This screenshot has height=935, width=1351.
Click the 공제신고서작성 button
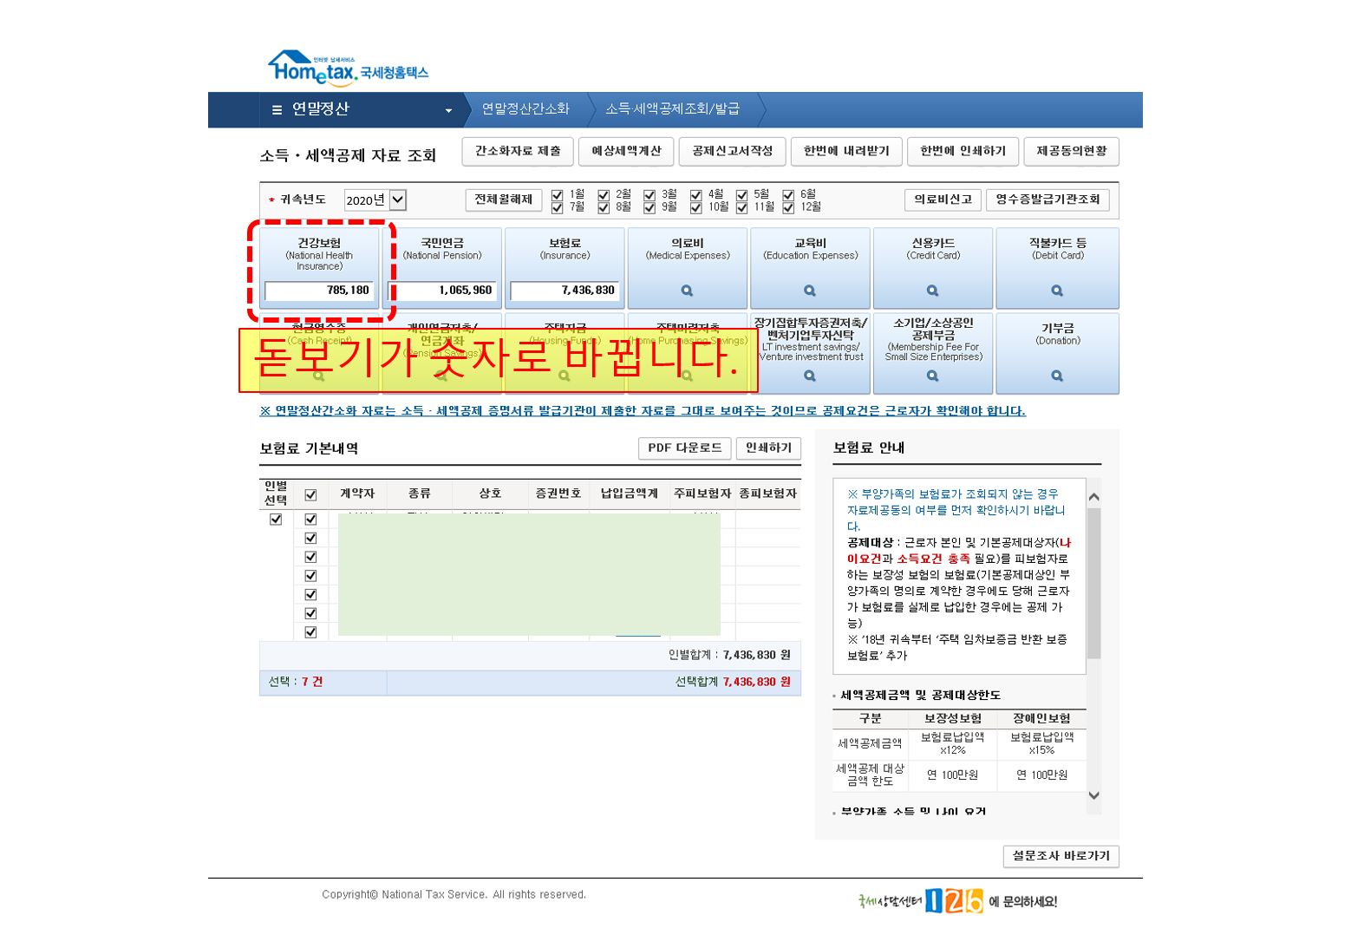pyautogui.click(x=732, y=151)
